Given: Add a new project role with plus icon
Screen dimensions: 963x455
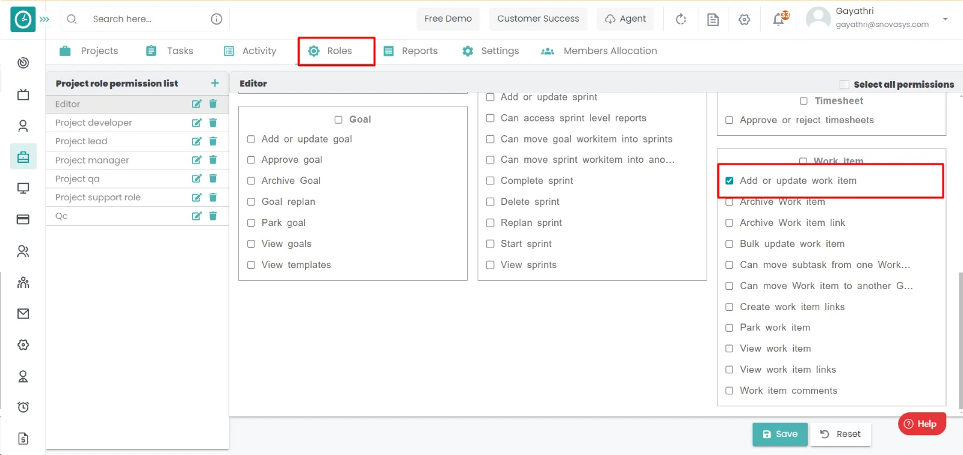Looking at the screenshot, I should pyautogui.click(x=215, y=83).
